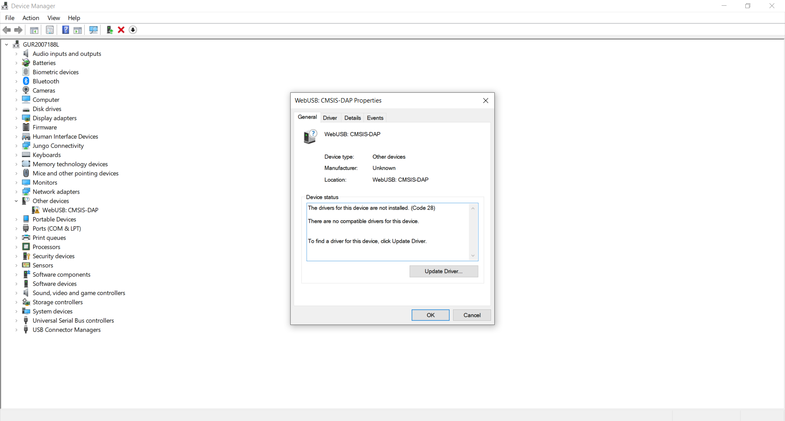The image size is (785, 421).
Task: Open the Properties toolbar icon
Action: click(x=49, y=30)
